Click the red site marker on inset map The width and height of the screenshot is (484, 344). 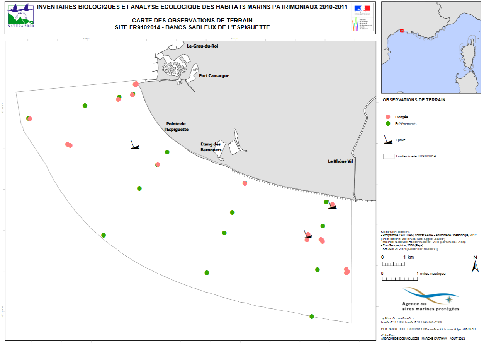(401, 30)
